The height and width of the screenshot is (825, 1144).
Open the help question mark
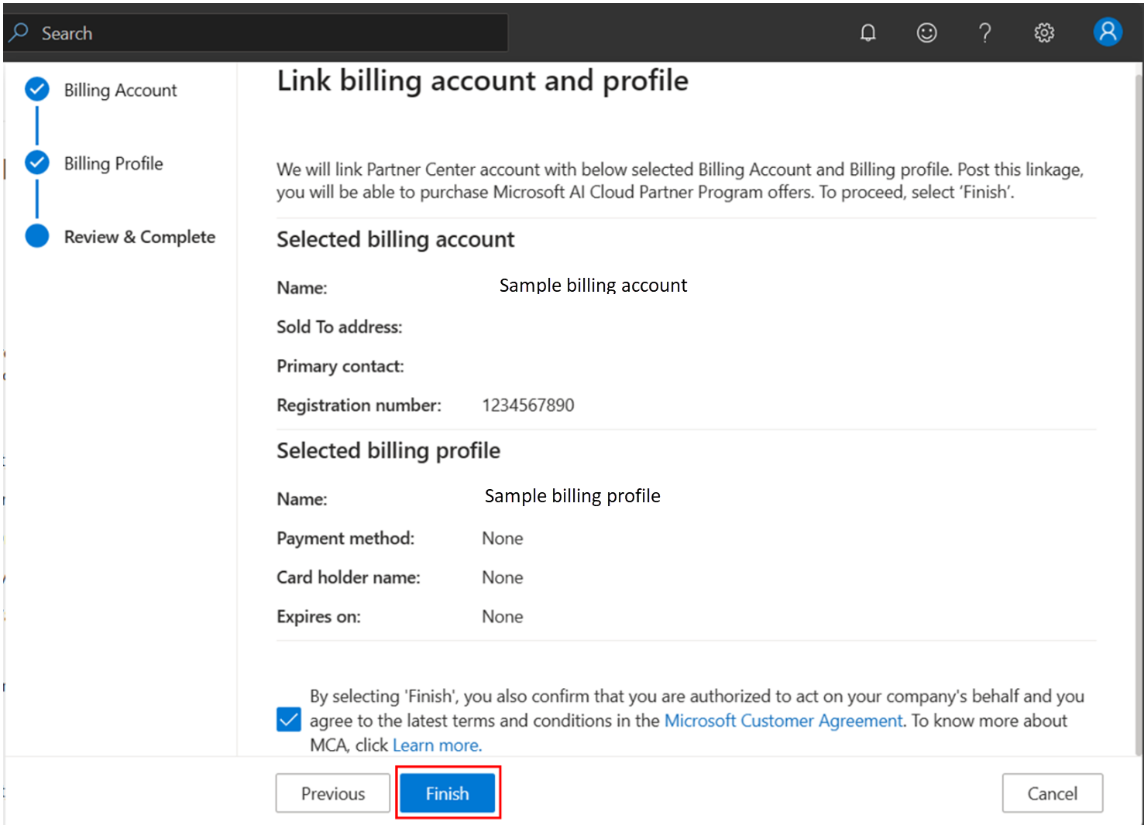984,33
